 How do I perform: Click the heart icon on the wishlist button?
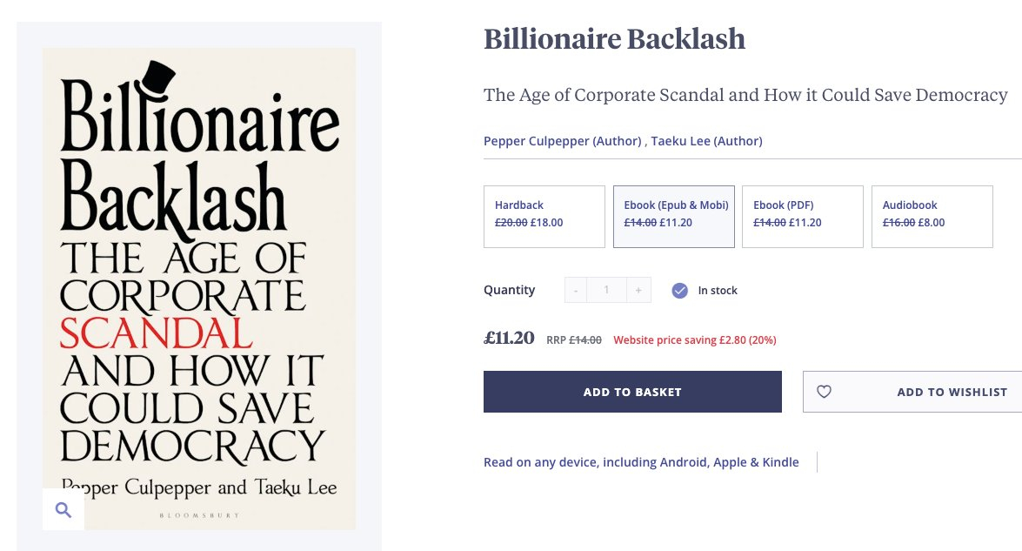(824, 392)
